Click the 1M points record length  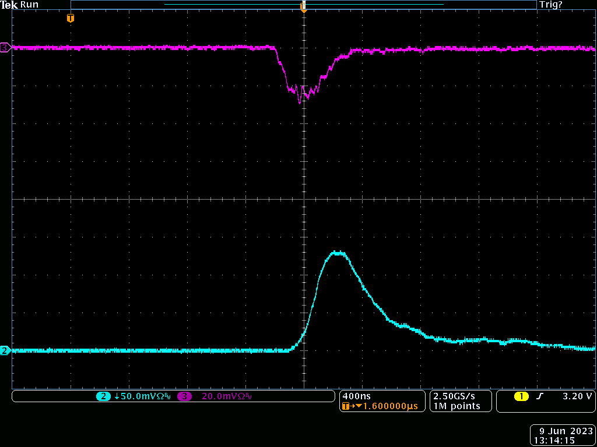click(x=456, y=406)
